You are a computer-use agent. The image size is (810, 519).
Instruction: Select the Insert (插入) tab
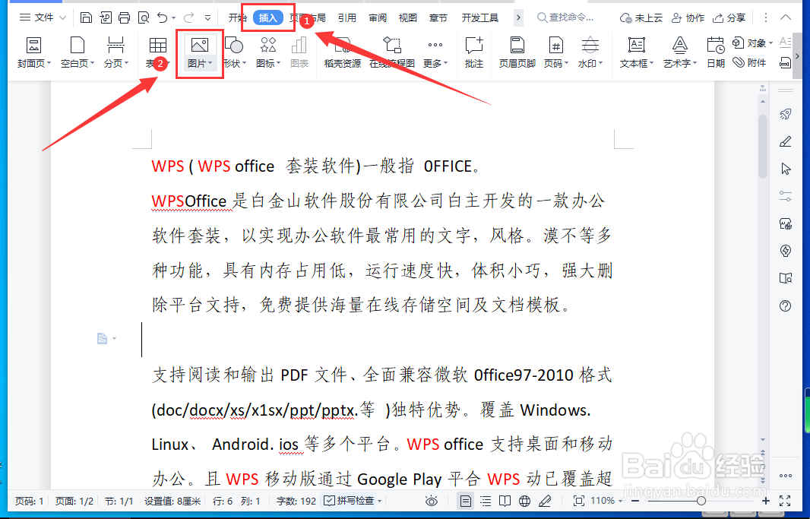pos(268,18)
